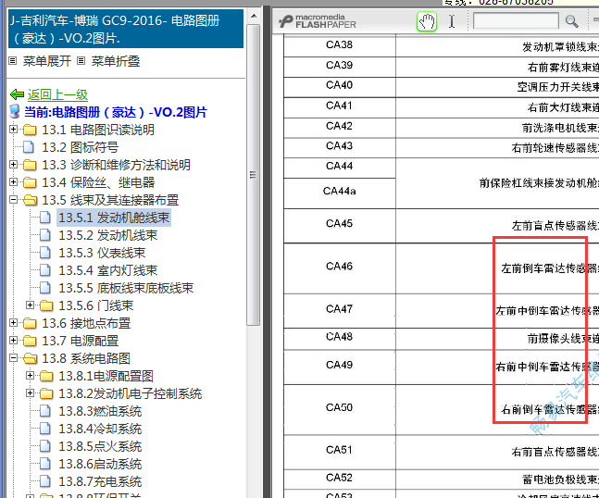Image resolution: width=599 pixels, height=498 pixels.
Task: Click the panel title J-吉利汽车-博瑞 GC9-2016
Action: click(x=126, y=29)
